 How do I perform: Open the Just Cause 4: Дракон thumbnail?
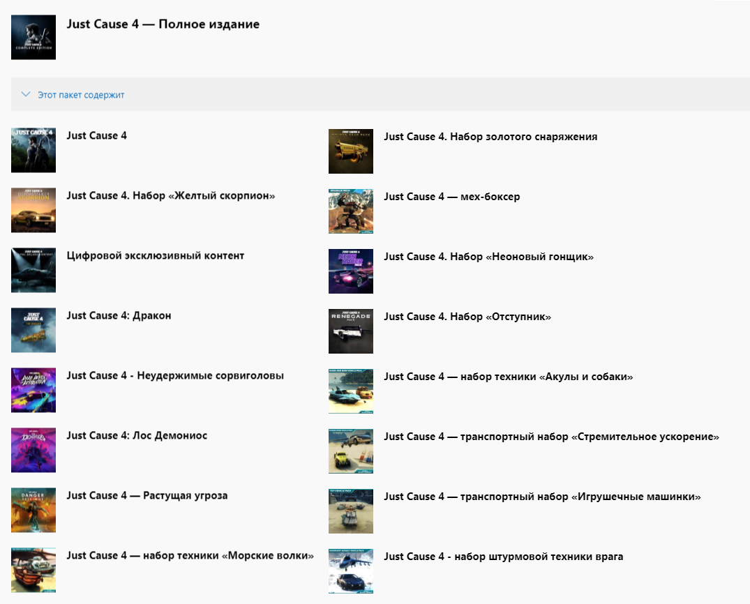[33, 331]
